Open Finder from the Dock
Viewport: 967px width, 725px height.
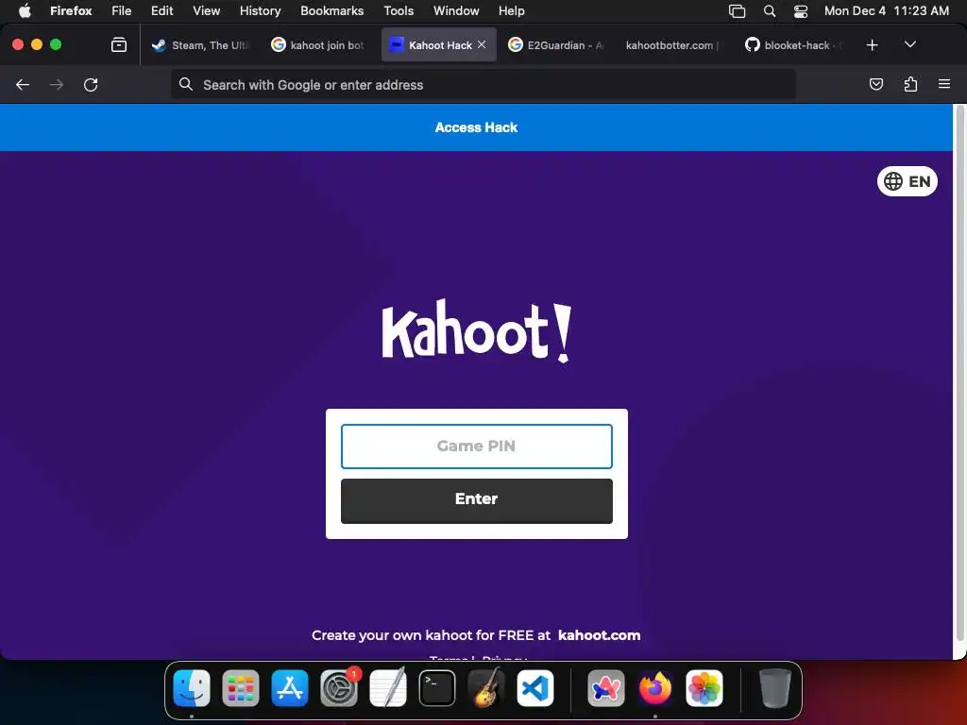(192, 688)
